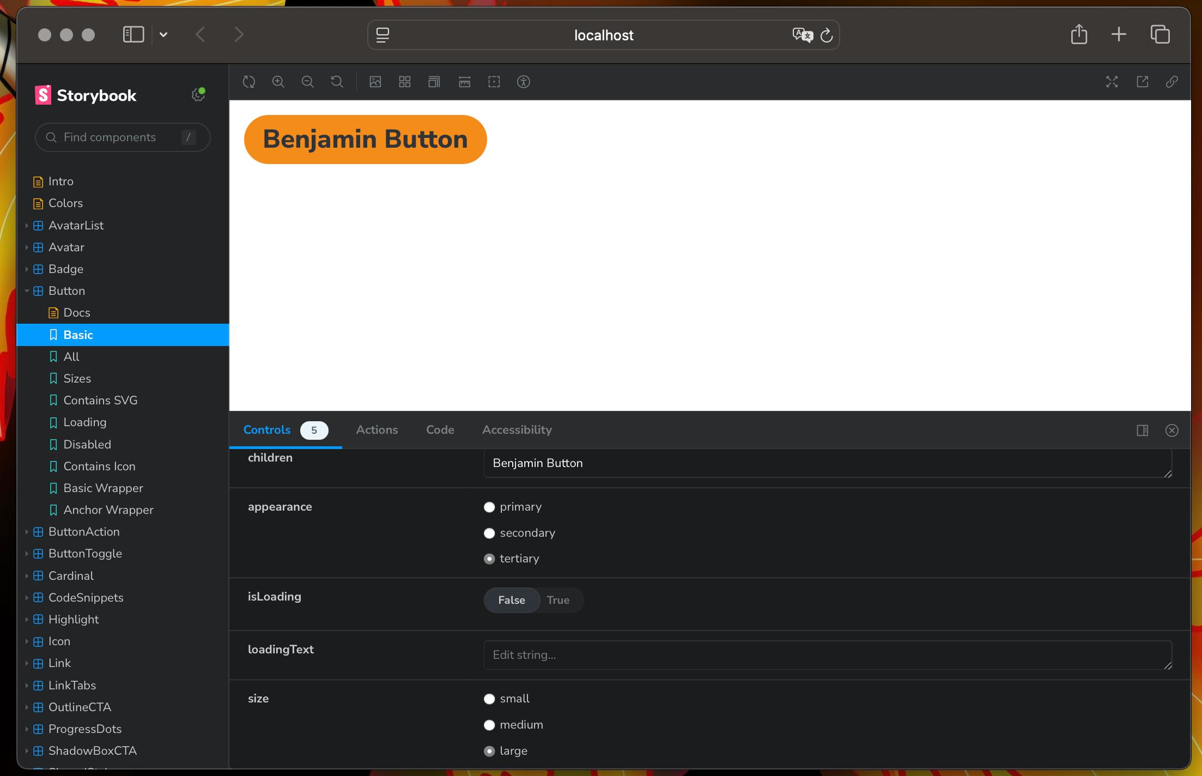Open the Contains SVG story
This screenshot has height=776, width=1202.
[100, 401]
